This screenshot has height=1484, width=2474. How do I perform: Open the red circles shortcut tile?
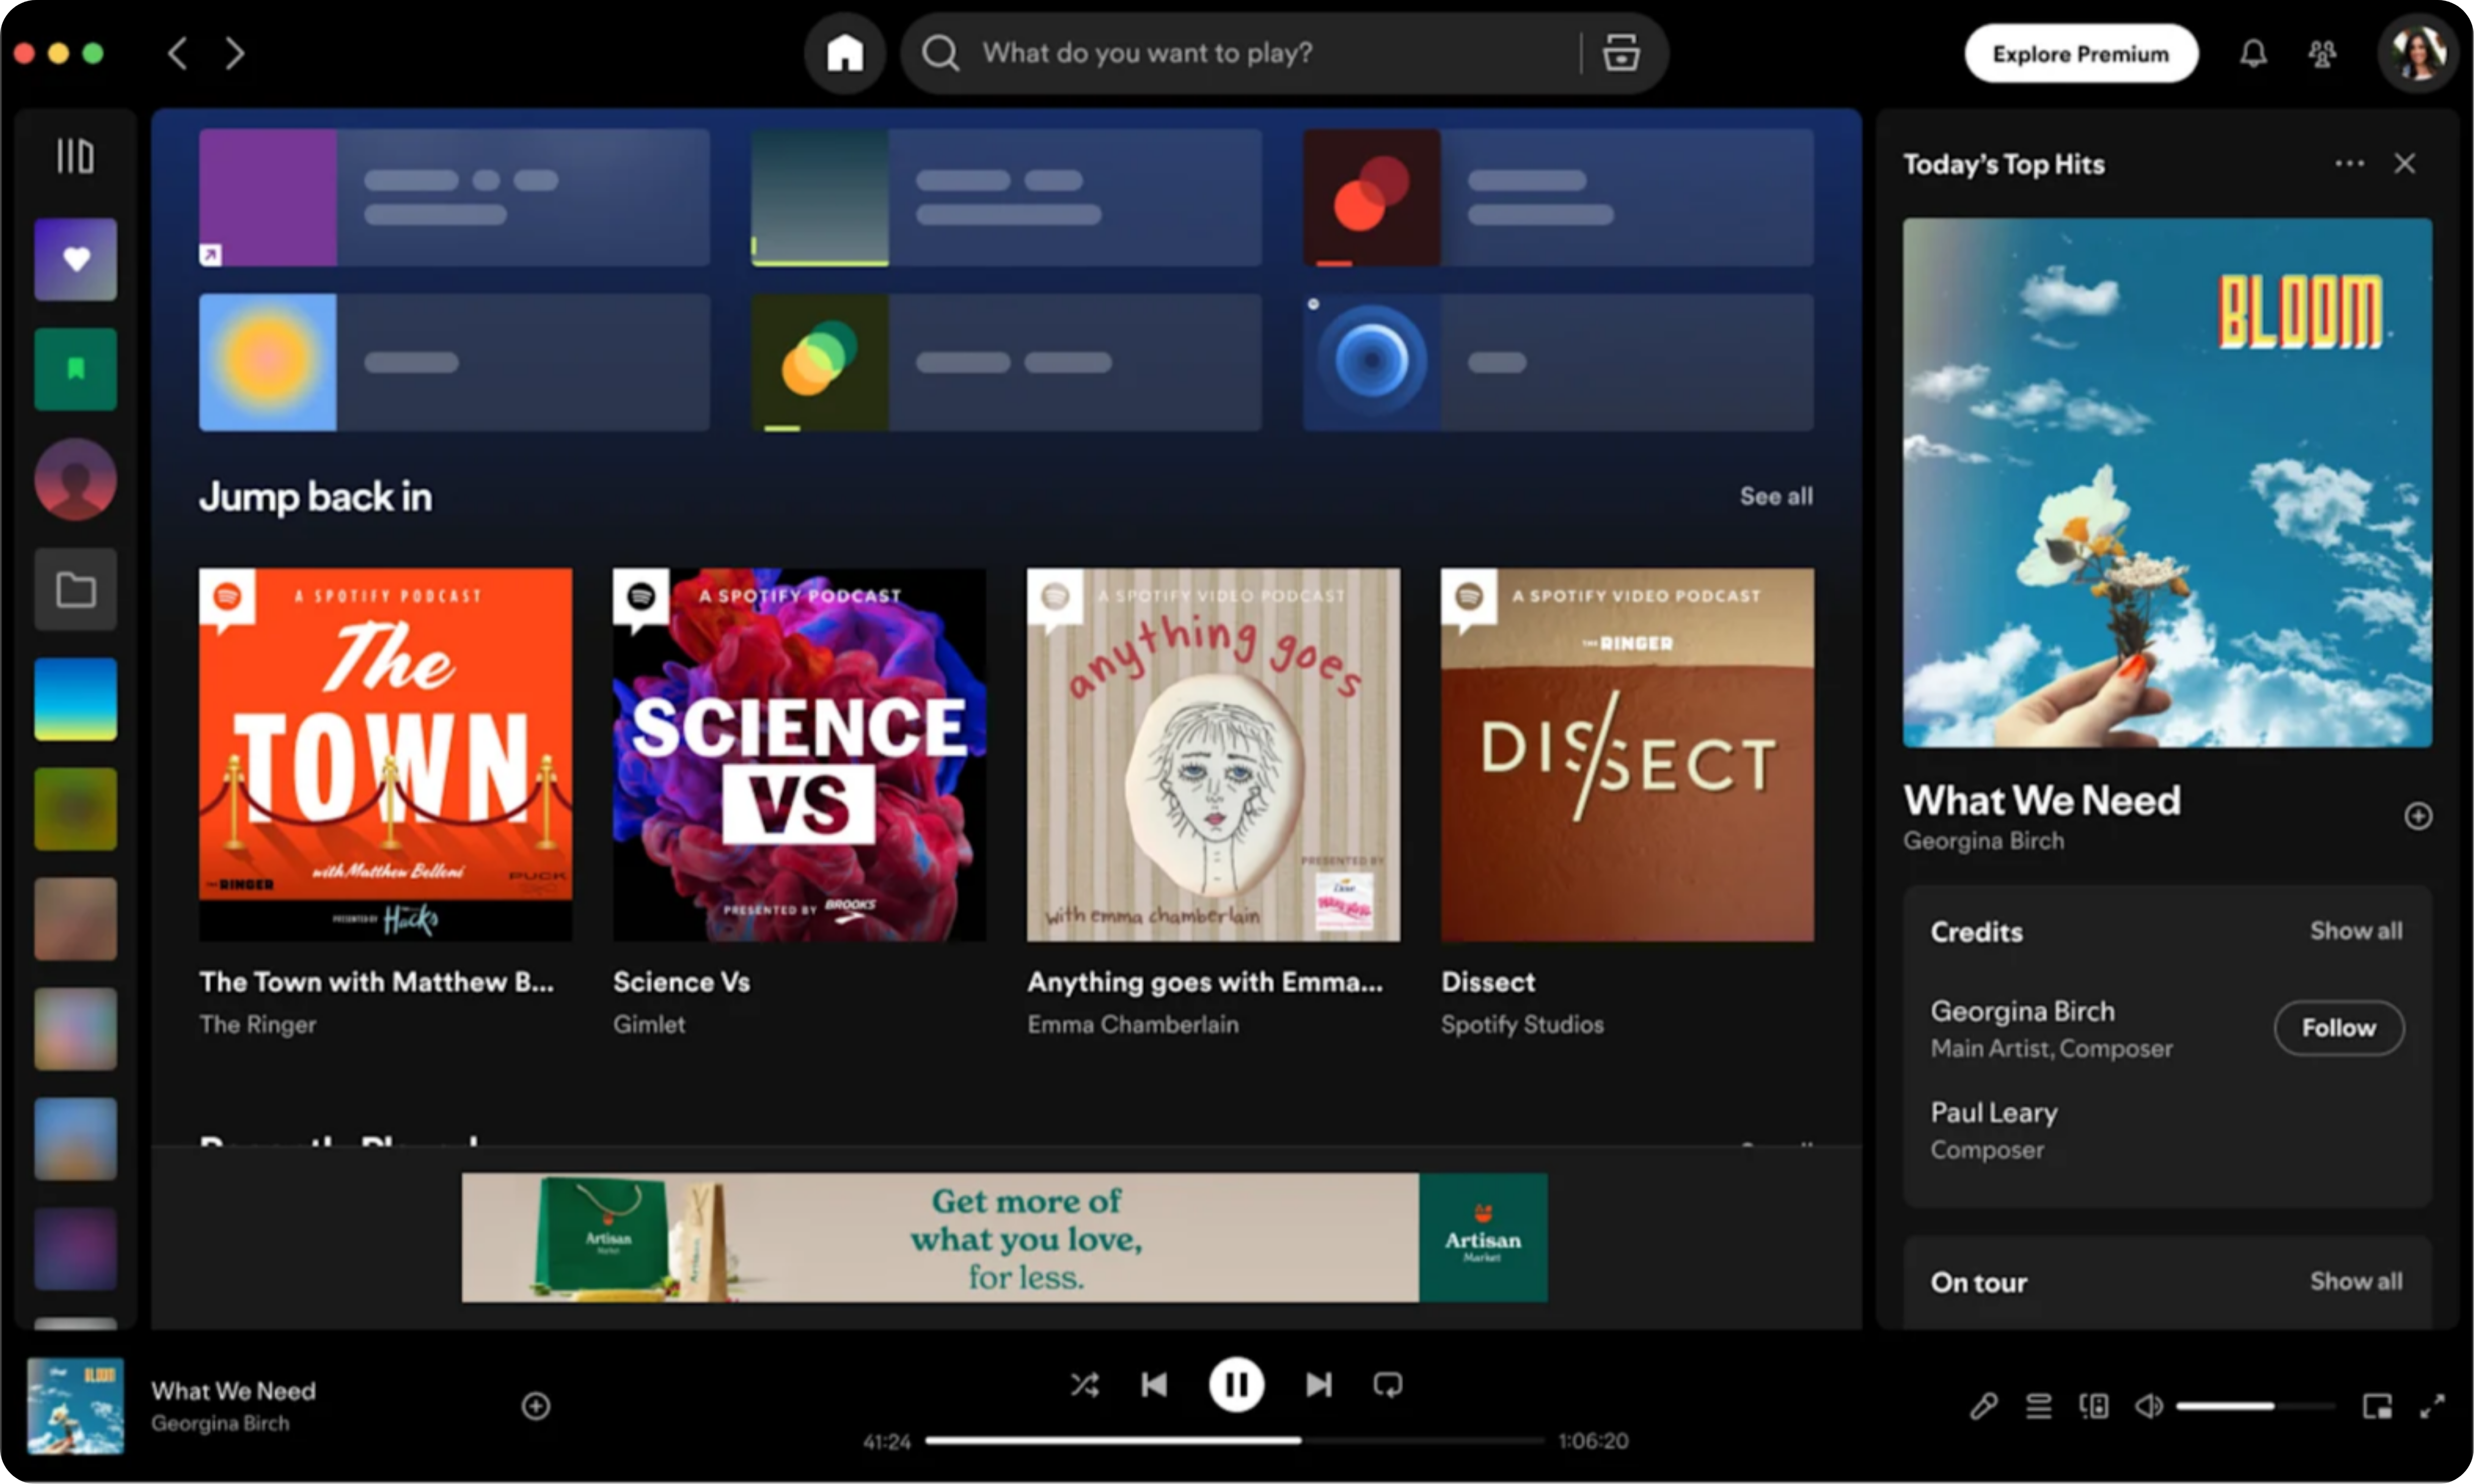point(1558,197)
